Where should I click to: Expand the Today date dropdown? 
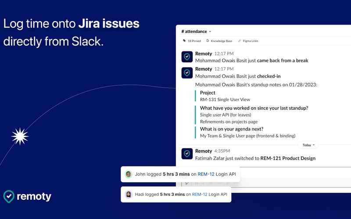(x=308, y=145)
